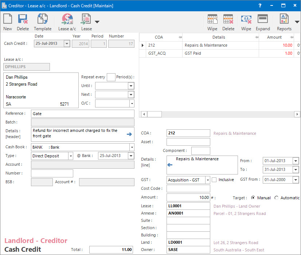The width and height of the screenshot is (301, 255).
Task: Click the Reference input field
Action: tap(83, 114)
